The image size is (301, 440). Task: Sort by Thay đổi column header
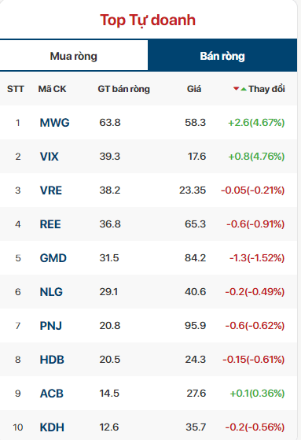point(266,89)
